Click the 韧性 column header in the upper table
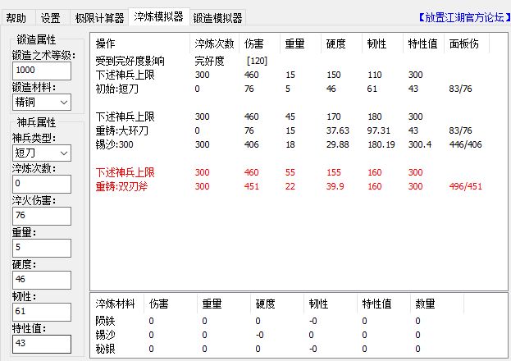 pos(382,43)
